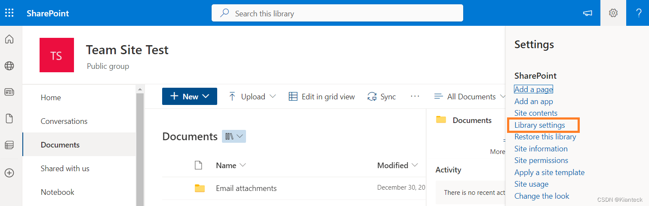
Task: Click the SharePoint brand link in the header
Action: click(x=48, y=13)
